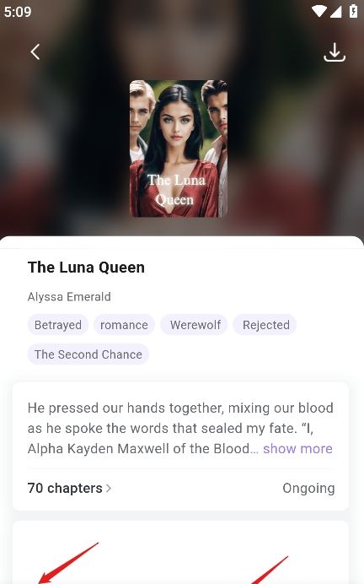Select the Betrayed tag

57,325
